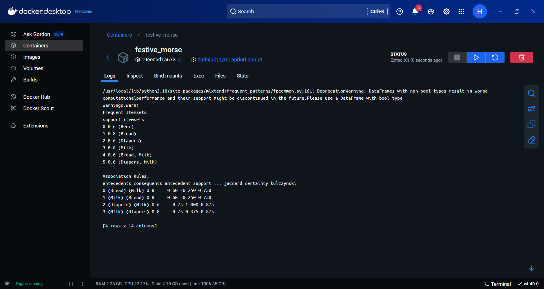Open Ask Gordon beta assistant
Viewport: 544px width, 289px height.
coord(44,34)
